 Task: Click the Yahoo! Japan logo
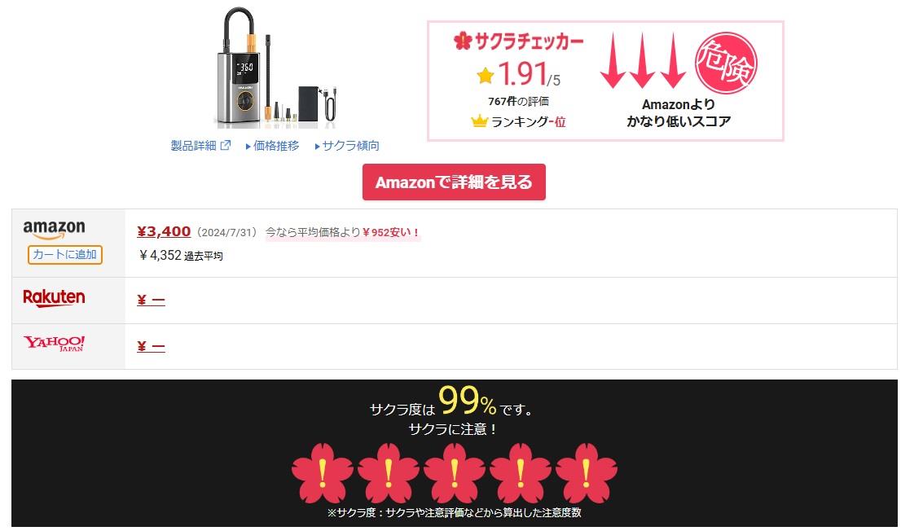pos(54,344)
